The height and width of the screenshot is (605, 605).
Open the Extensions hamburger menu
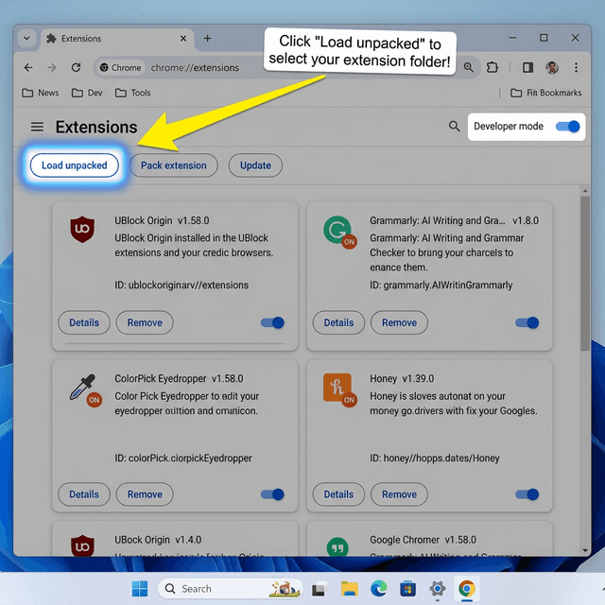click(x=37, y=127)
